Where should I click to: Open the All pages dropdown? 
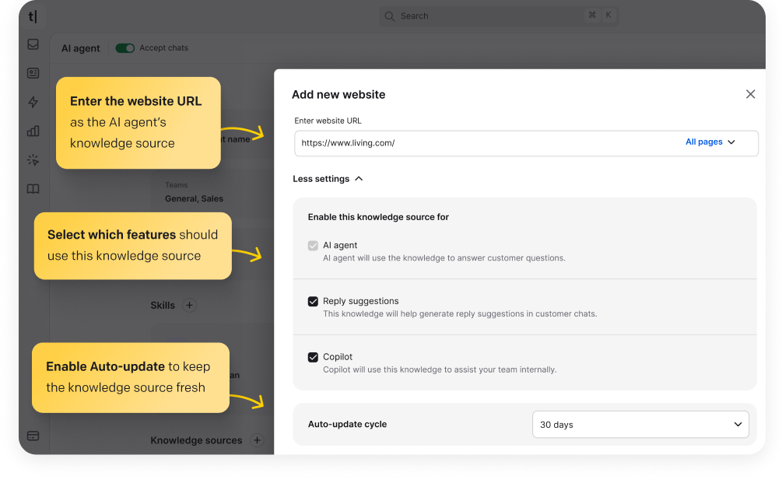point(710,142)
